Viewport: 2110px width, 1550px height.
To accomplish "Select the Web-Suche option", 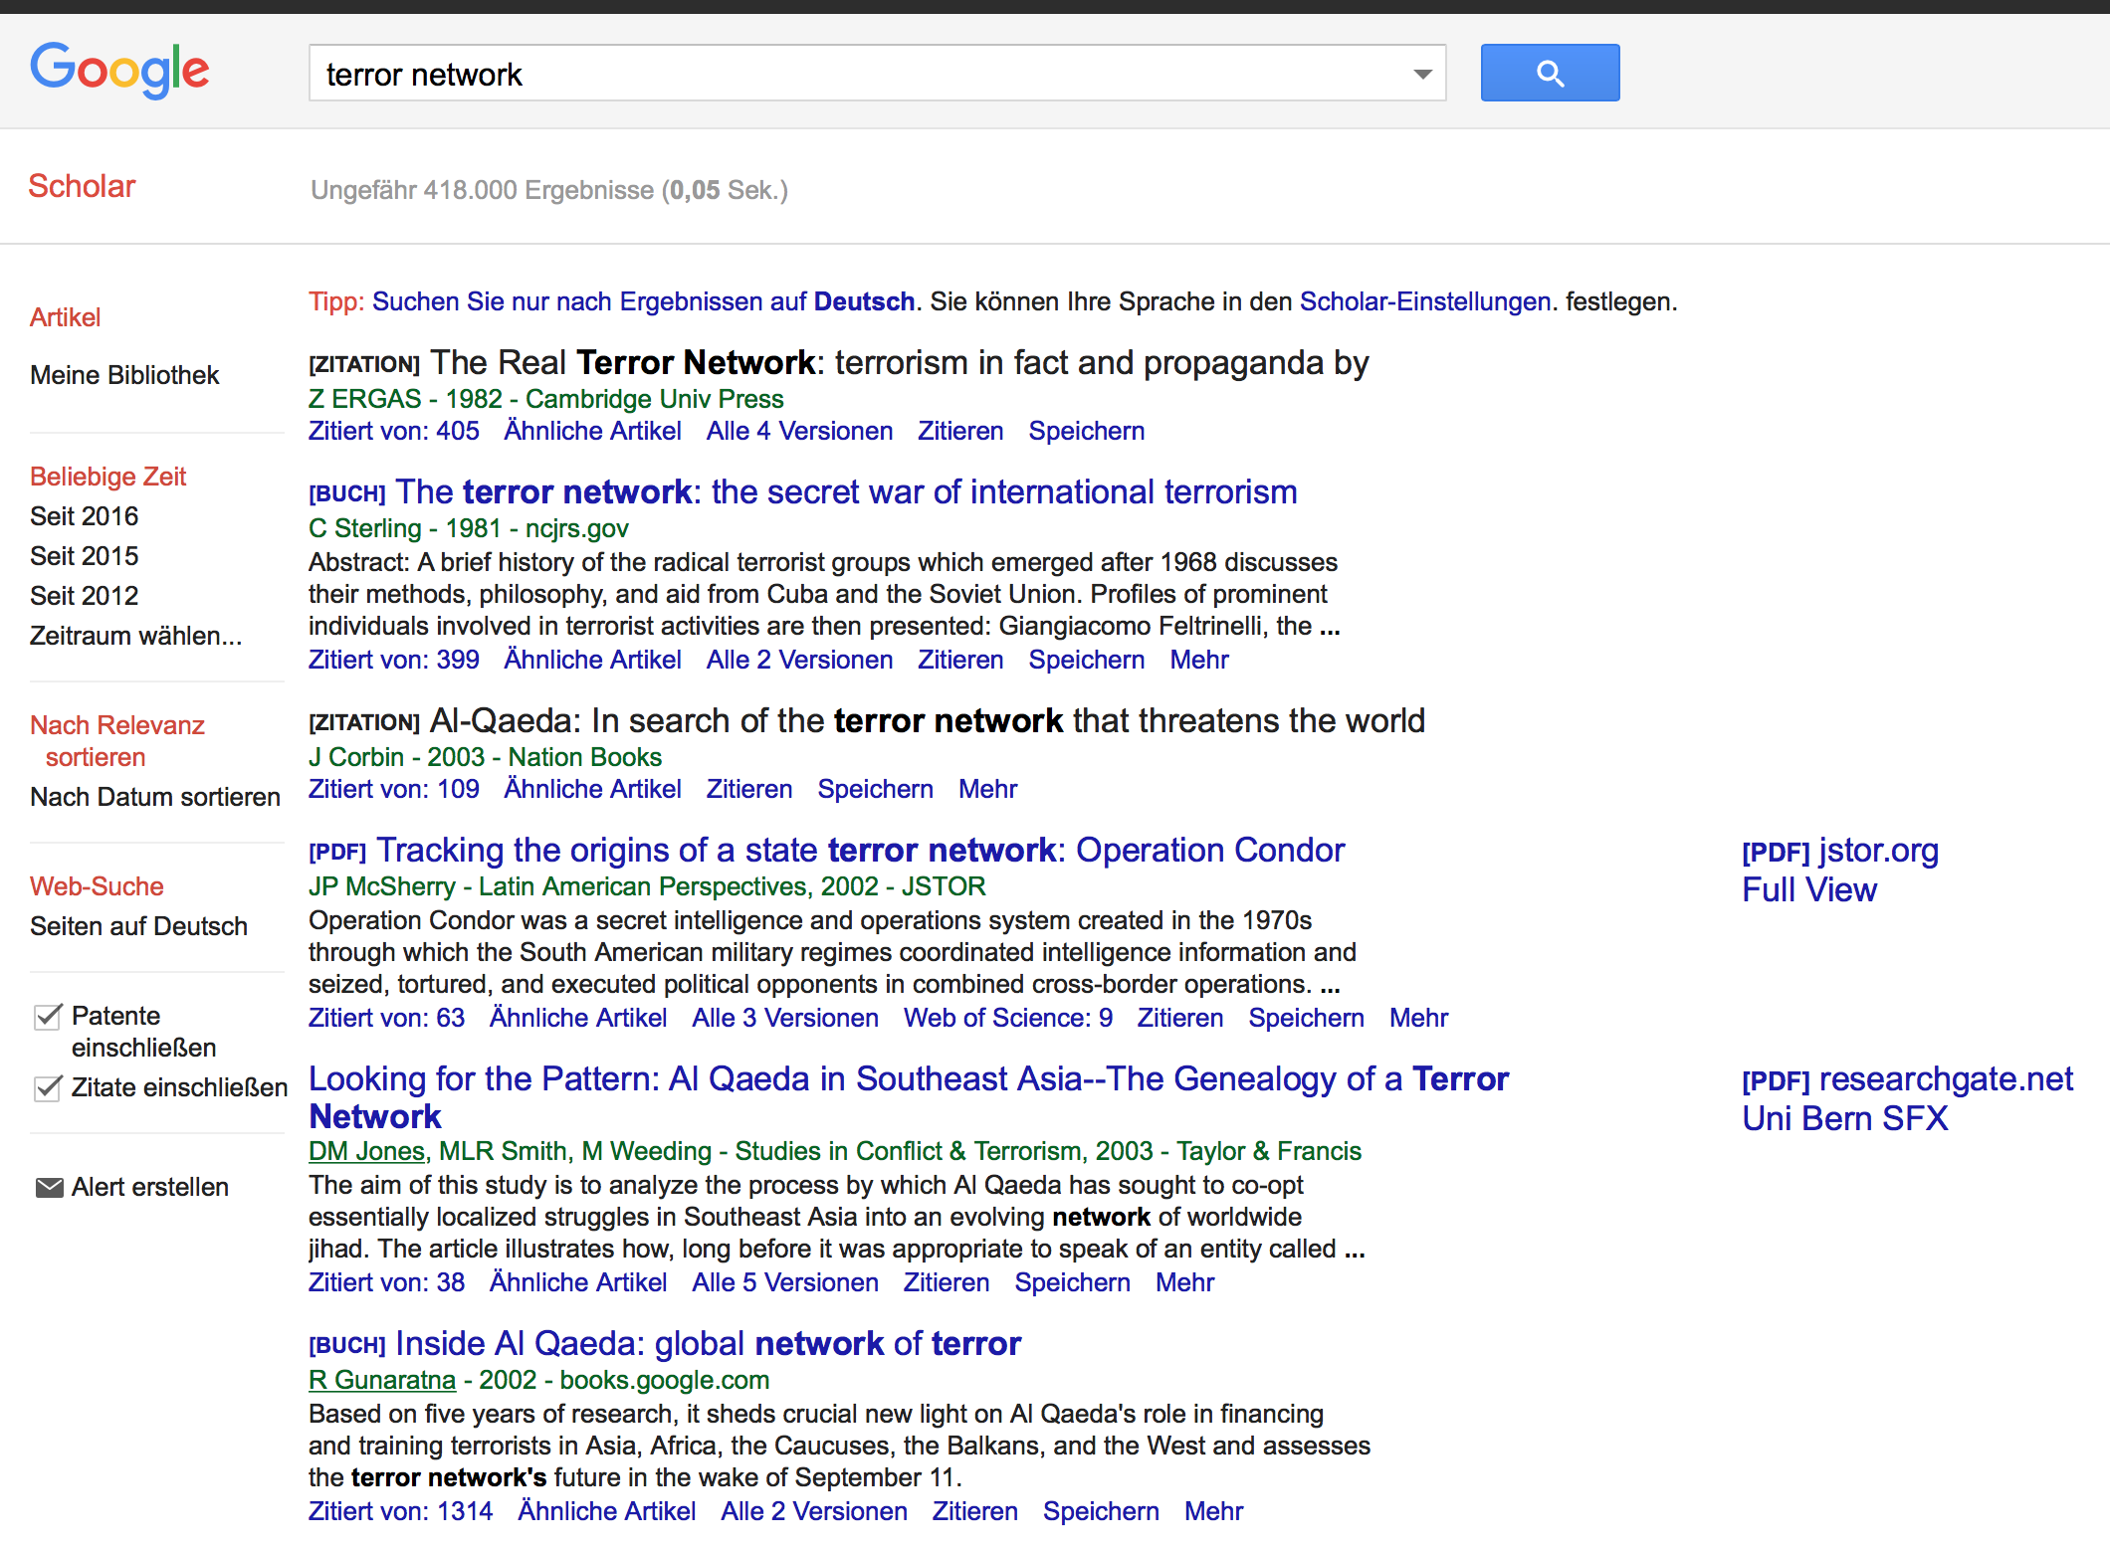I will (97, 886).
